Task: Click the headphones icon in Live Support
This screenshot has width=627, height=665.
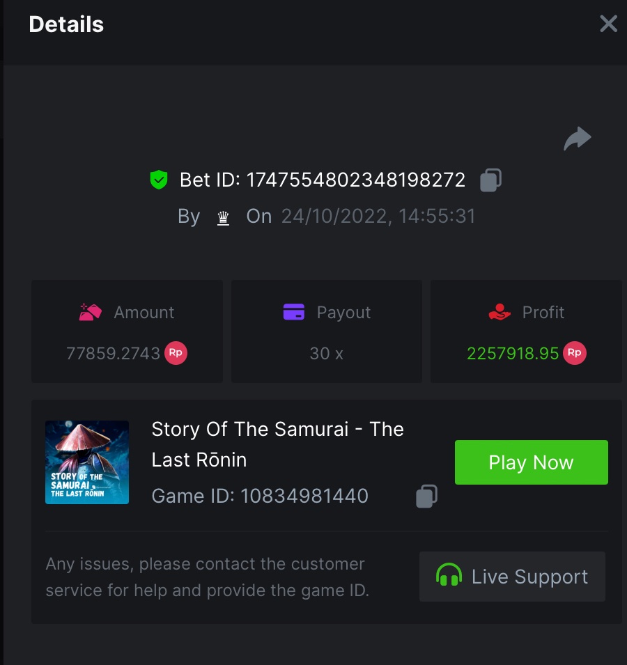Action: point(449,577)
